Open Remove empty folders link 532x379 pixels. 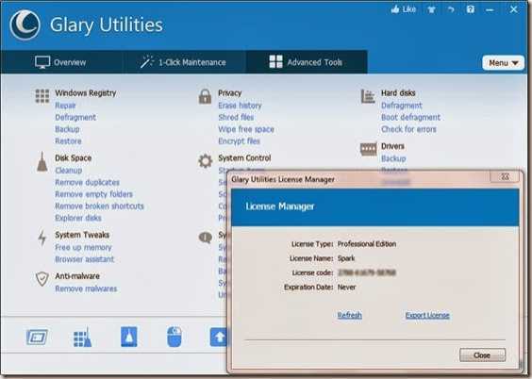[x=93, y=194]
